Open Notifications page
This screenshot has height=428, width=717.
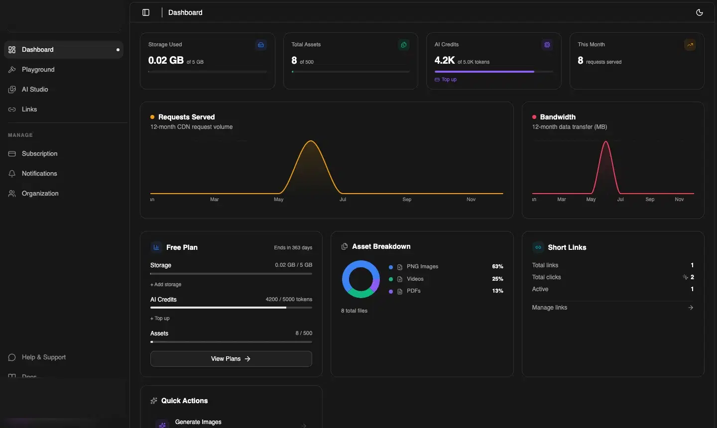(x=64, y=174)
